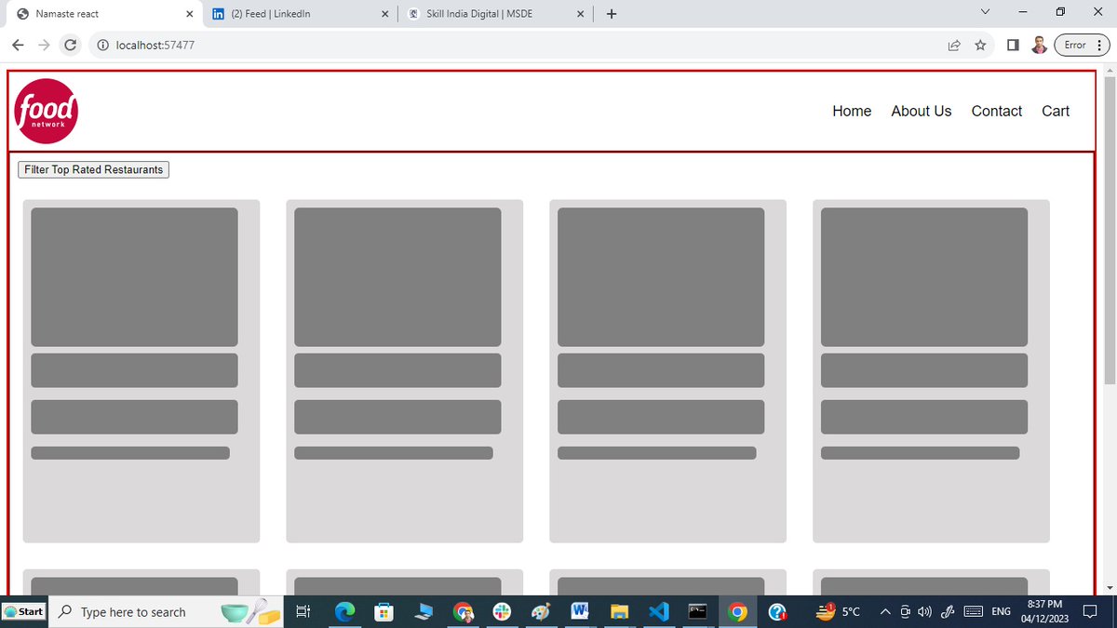This screenshot has height=628, width=1117.
Task: Open Microsoft Store from taskbar
Action: pyautogui.click(x=383, y=612)
